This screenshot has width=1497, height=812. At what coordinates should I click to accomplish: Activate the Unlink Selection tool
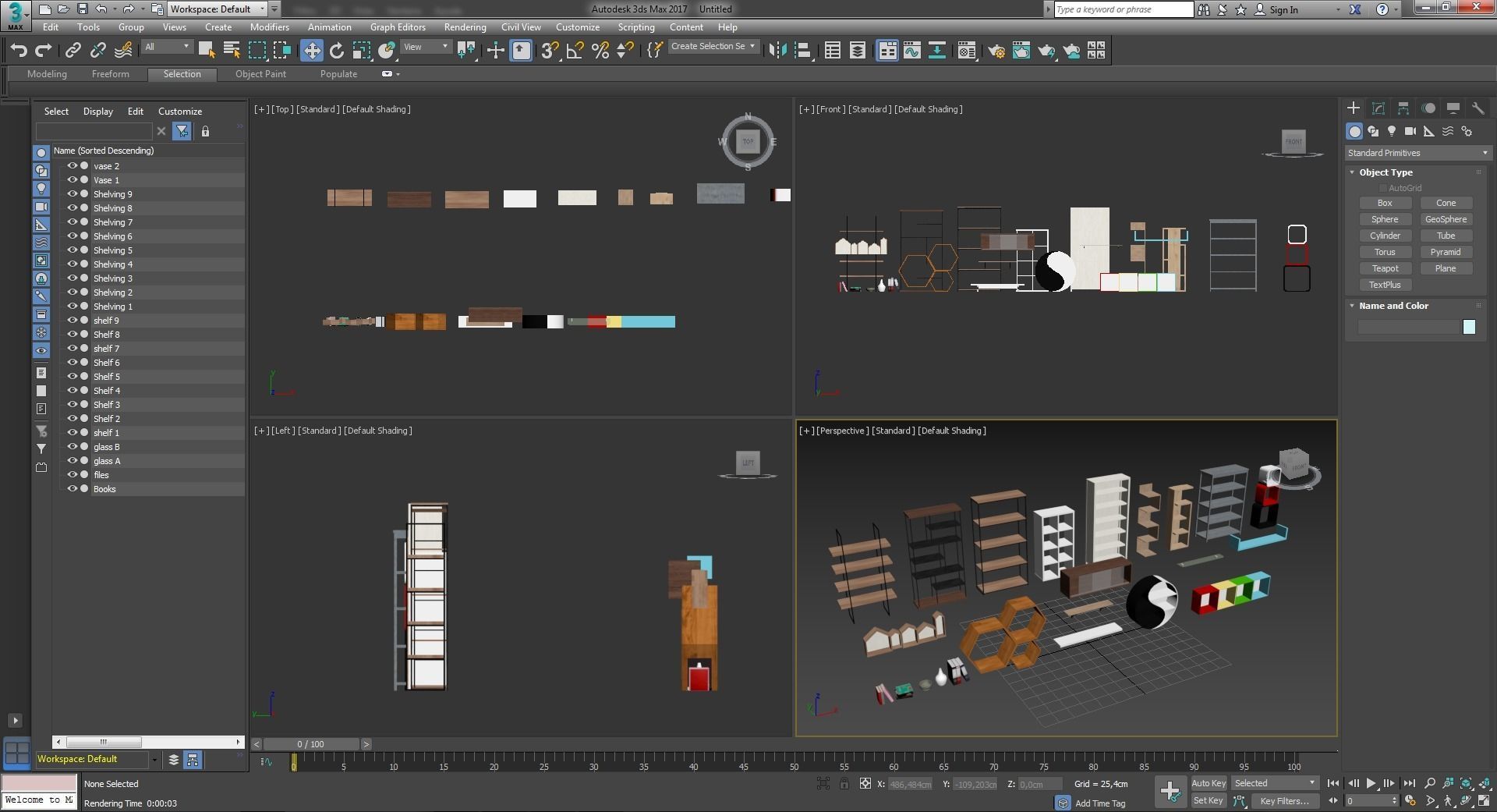pyautogui.click(x=97, y=51)
